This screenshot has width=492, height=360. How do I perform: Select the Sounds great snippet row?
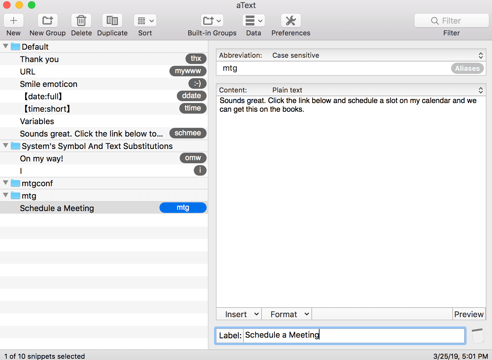104,133
